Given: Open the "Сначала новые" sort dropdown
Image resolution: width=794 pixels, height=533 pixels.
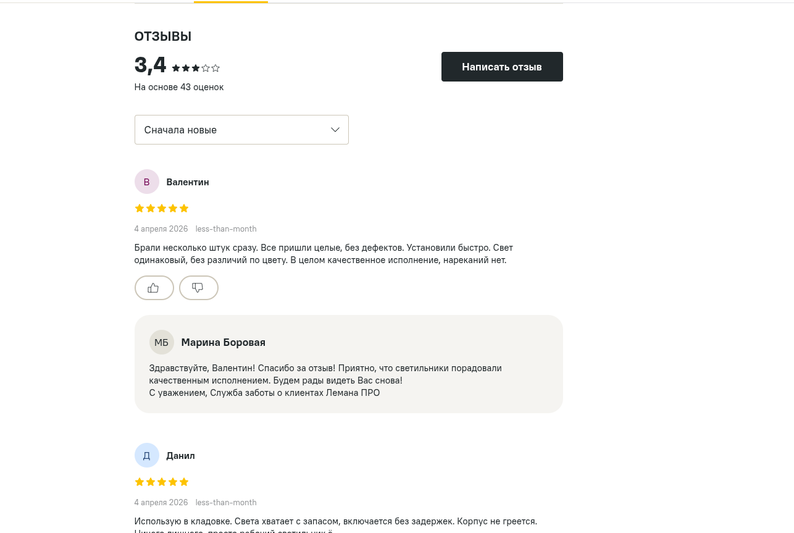Looking at the screenshot, I should pos(241,130).
